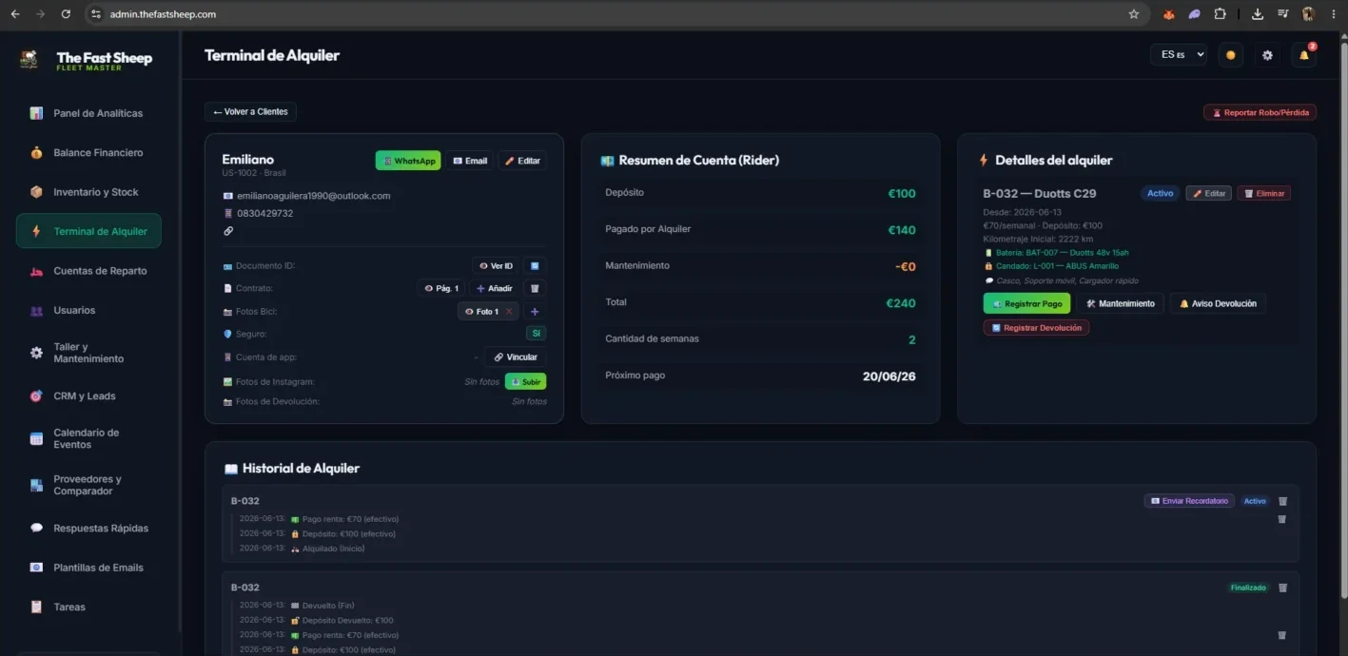Screen dimensions: 1348x656
Task: Open browser downloads icon
Action: click(1258, 14)
